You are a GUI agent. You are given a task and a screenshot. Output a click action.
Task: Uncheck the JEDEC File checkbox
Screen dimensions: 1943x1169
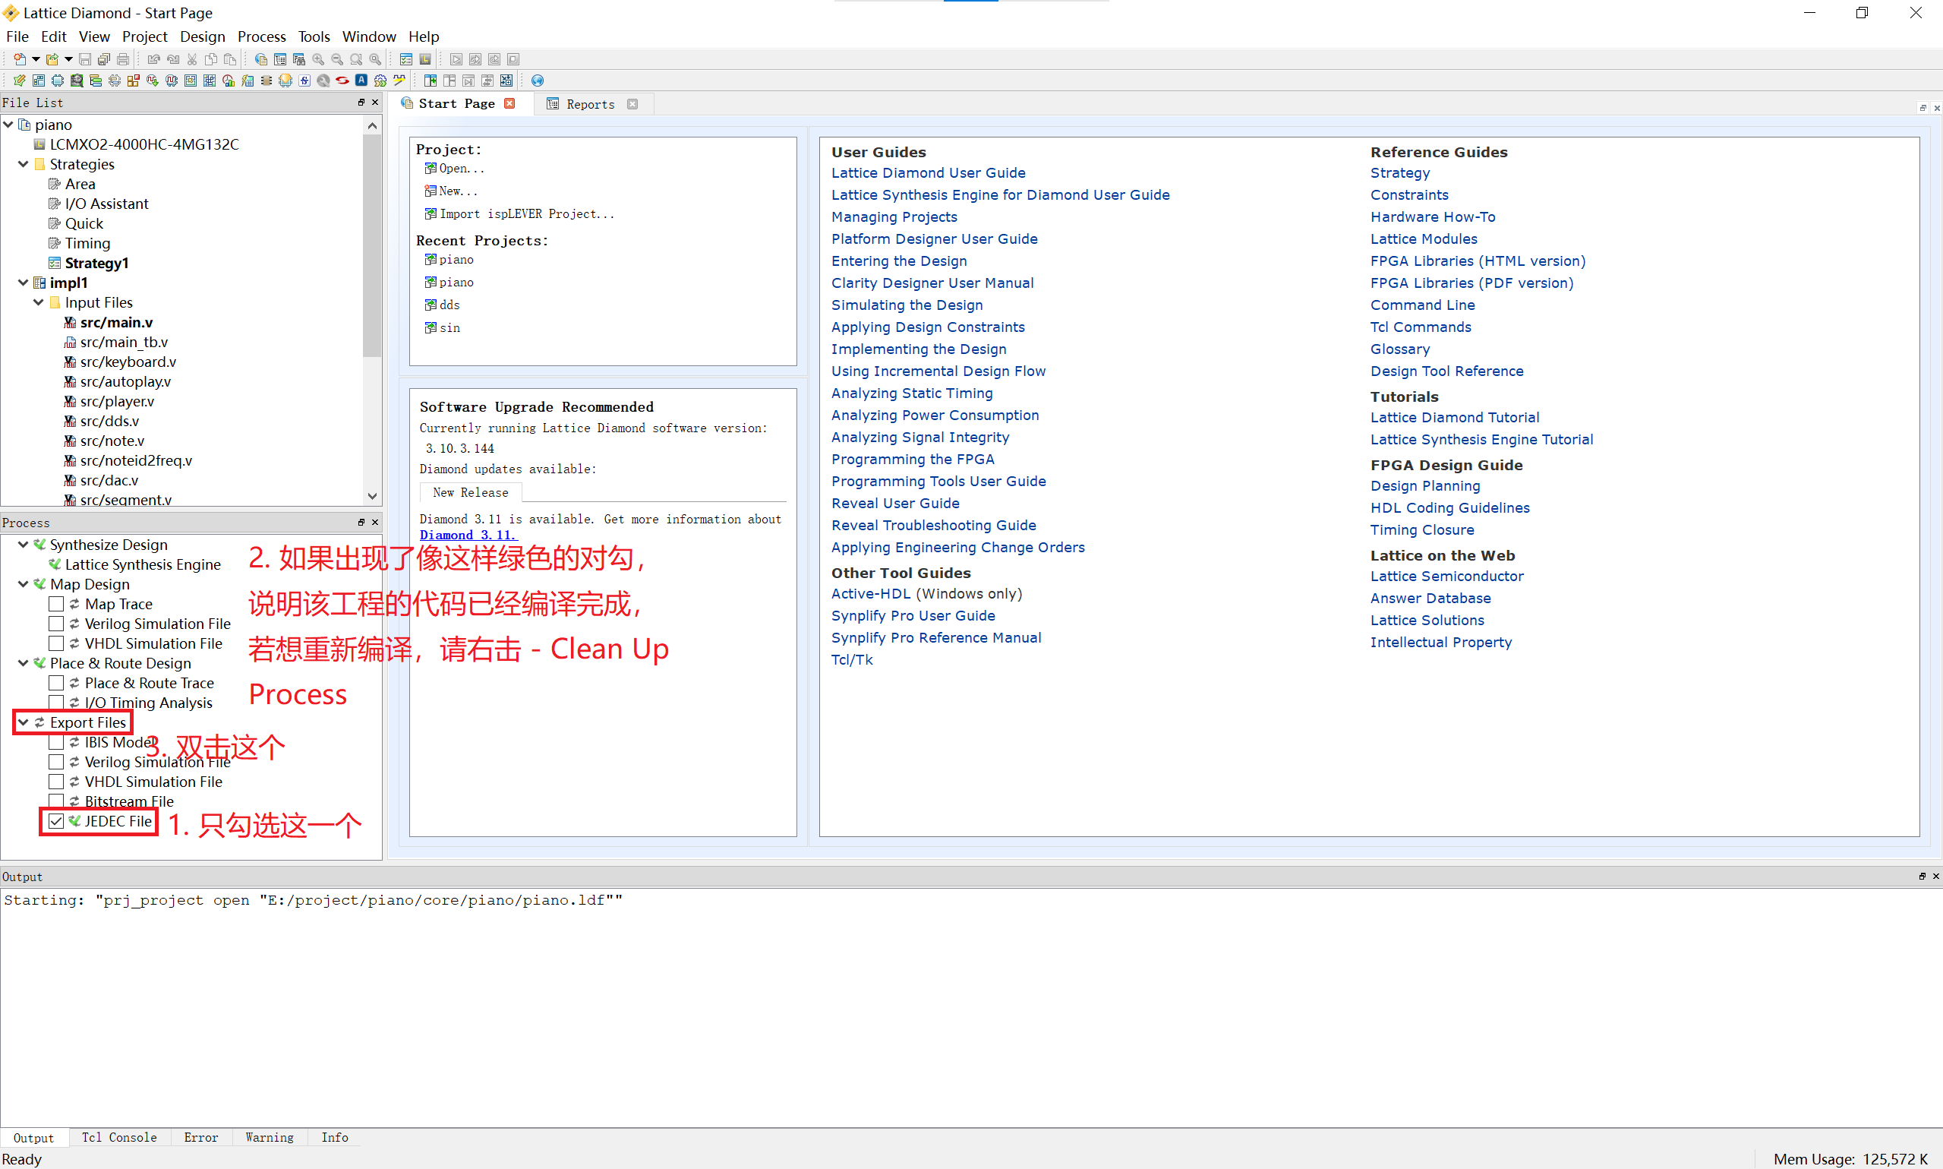pyautogui.click(x=56, y=821)
